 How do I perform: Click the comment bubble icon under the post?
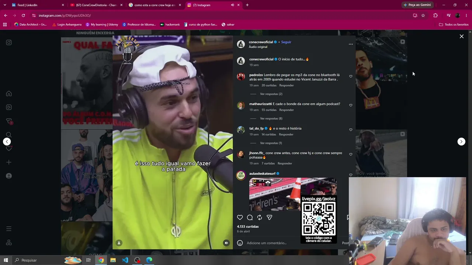click(x=250, y=218)
